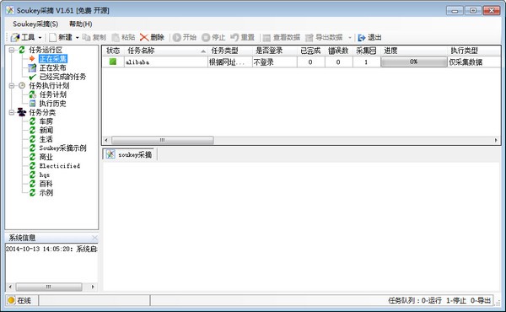Click the 系统信息 right scroll arrow
Viewport: 506px width, 312px height.
click(x=93, y=287)
